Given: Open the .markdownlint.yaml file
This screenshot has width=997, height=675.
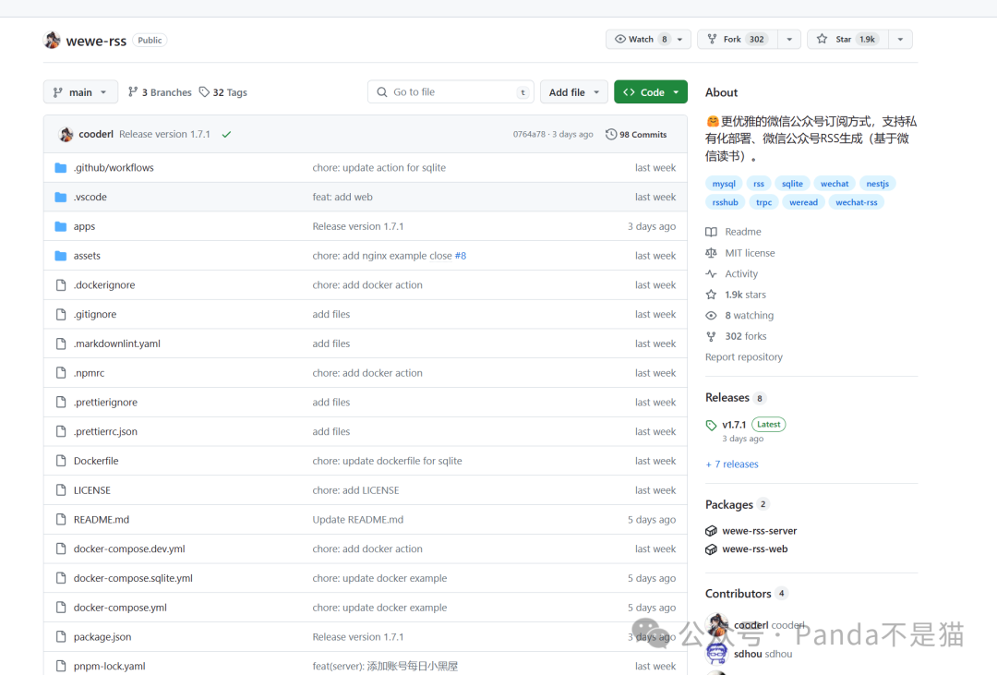Looking at the screenshot, I should pyautogui.click(x=117, y=344).
